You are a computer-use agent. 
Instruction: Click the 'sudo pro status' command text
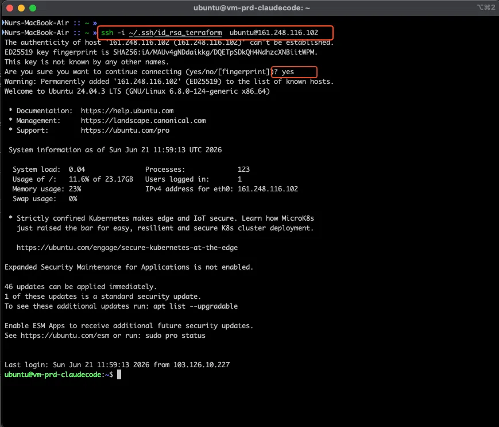click(175, 336)
